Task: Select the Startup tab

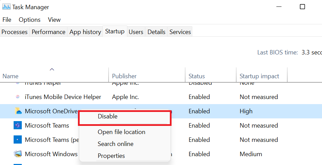Action: [115, 31]
